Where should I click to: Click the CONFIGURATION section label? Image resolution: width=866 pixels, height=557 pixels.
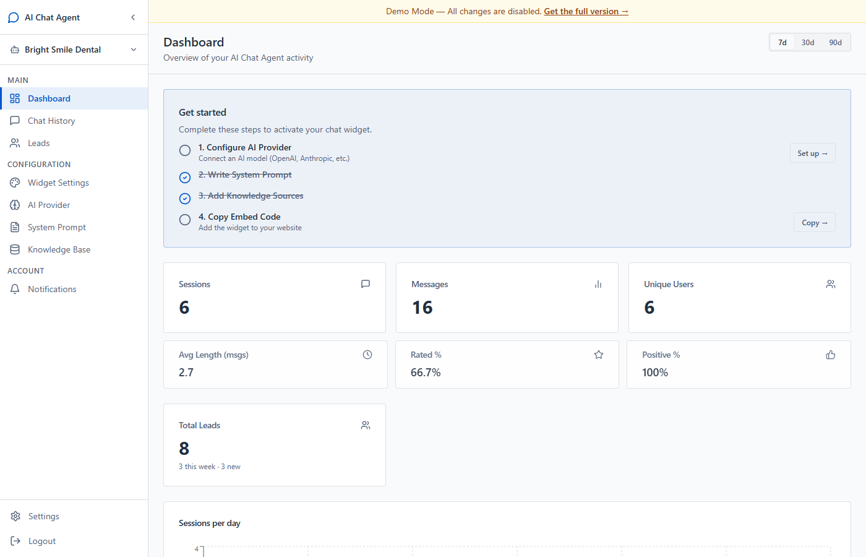tap(39, 164)
